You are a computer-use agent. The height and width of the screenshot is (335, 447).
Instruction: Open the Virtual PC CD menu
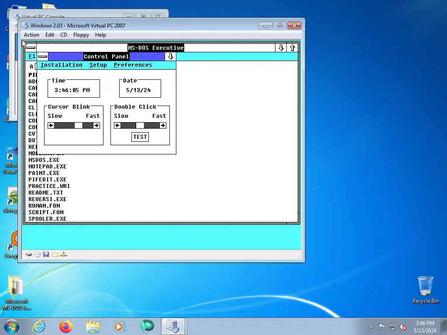64,35
